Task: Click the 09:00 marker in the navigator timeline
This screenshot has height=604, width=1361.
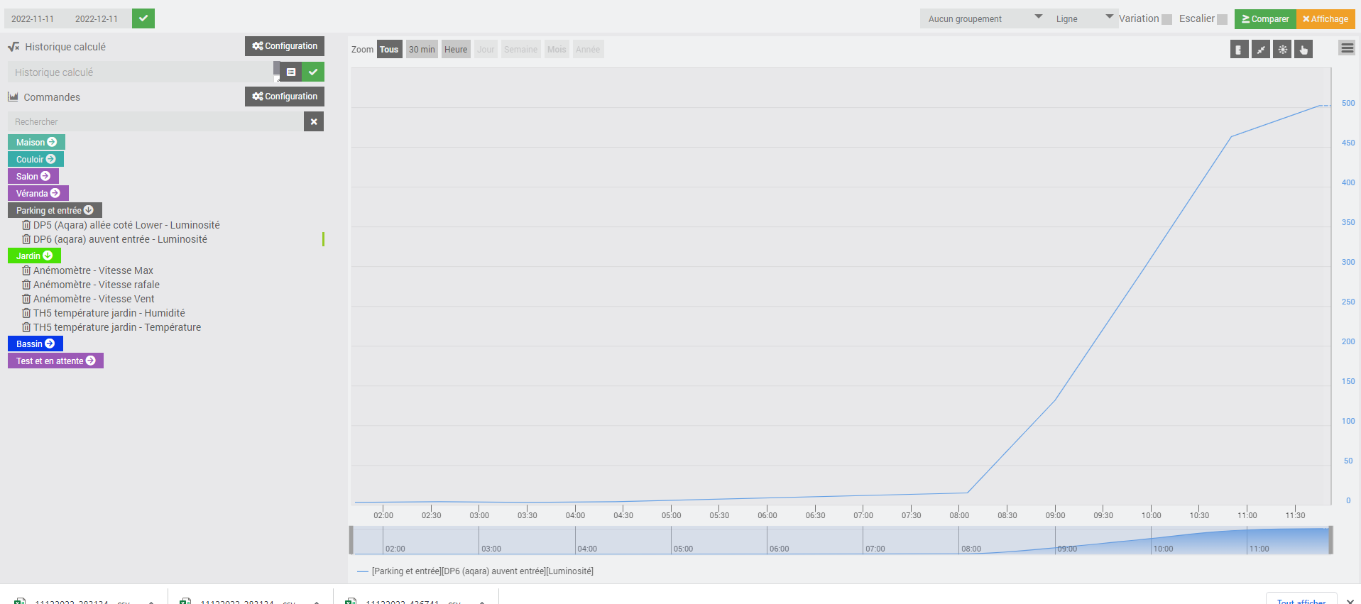Action: (1067, 549)
